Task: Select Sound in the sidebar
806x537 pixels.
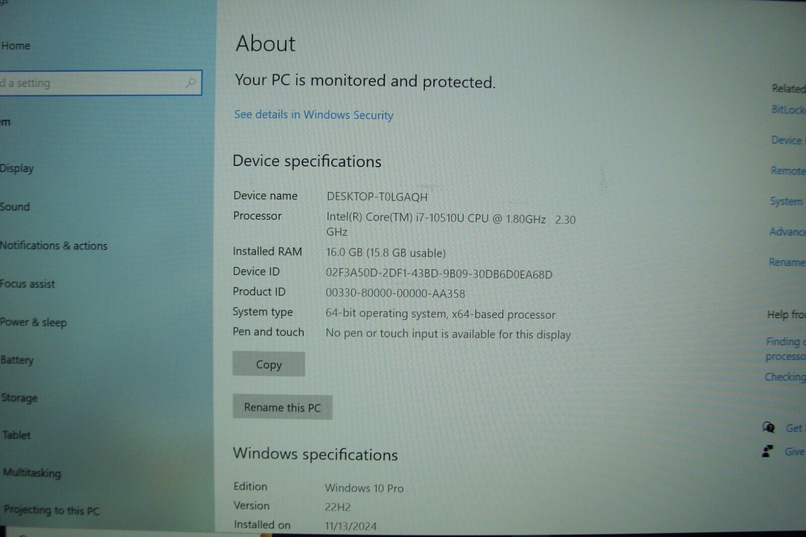Action: point(15,207)
